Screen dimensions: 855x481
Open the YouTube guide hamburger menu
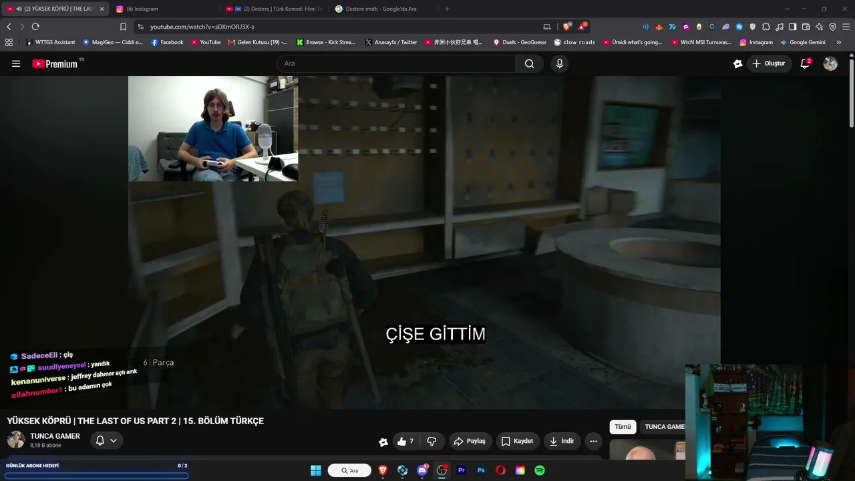tap(16, 63)
